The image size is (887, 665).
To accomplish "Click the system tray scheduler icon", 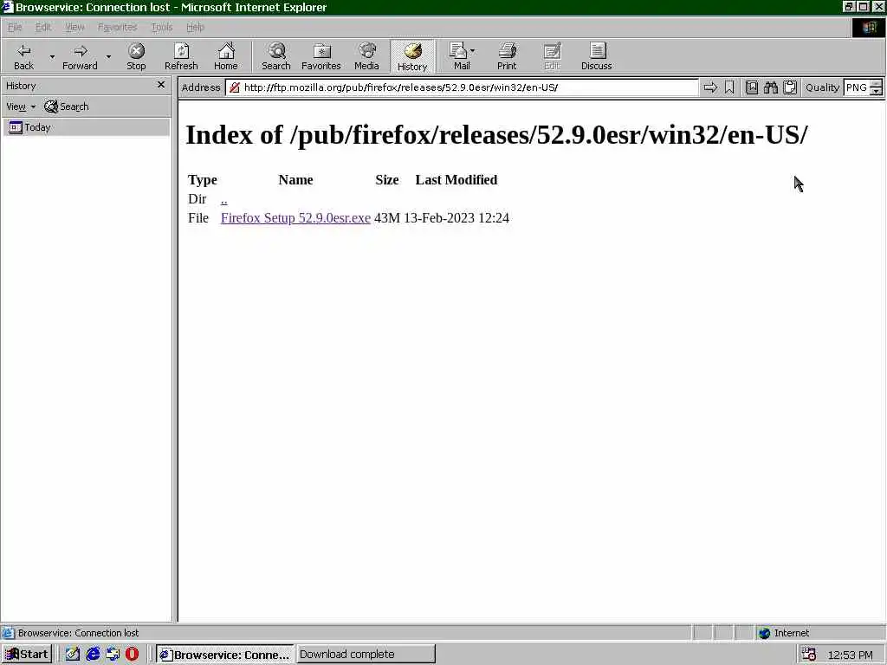I will pyautogui.click(x=808, y=655).
